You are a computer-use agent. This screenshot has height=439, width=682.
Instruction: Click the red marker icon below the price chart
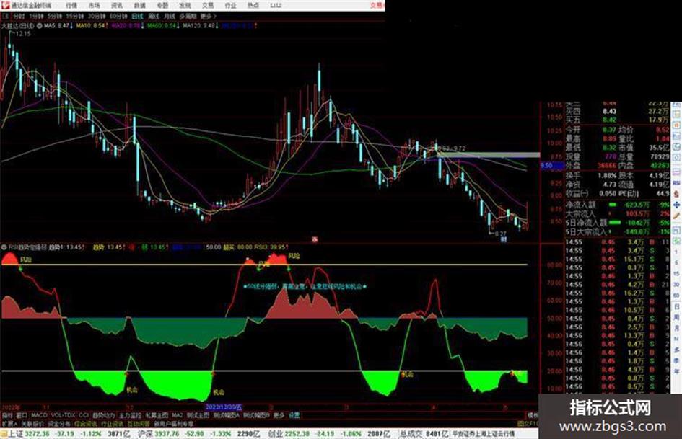315,239
